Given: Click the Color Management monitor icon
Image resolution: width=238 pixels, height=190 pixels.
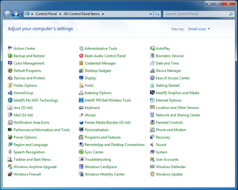Looking at the screenshot, I should click(x=10, y=63).
